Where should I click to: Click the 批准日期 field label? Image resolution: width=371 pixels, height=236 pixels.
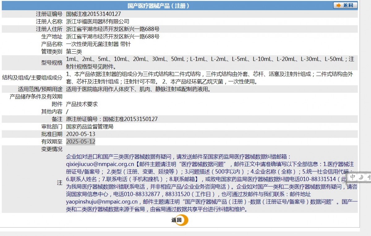[52, 134]
